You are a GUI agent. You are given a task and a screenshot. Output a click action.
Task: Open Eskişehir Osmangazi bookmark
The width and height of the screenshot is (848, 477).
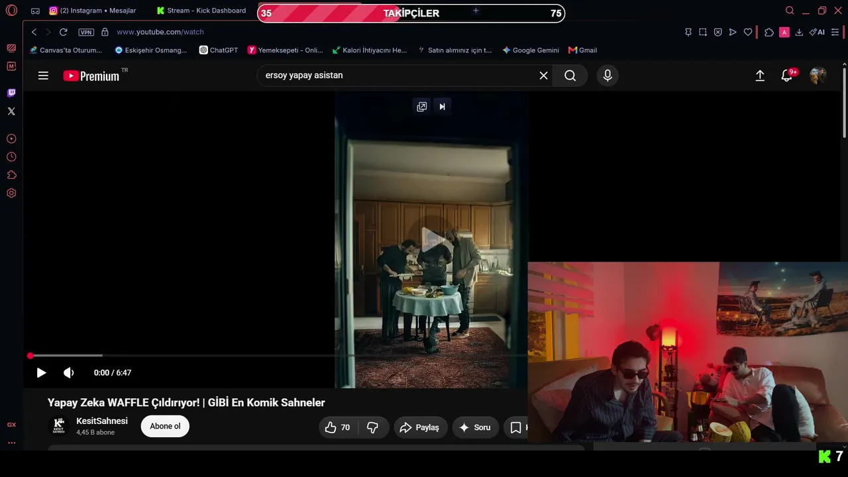(151, 50)
